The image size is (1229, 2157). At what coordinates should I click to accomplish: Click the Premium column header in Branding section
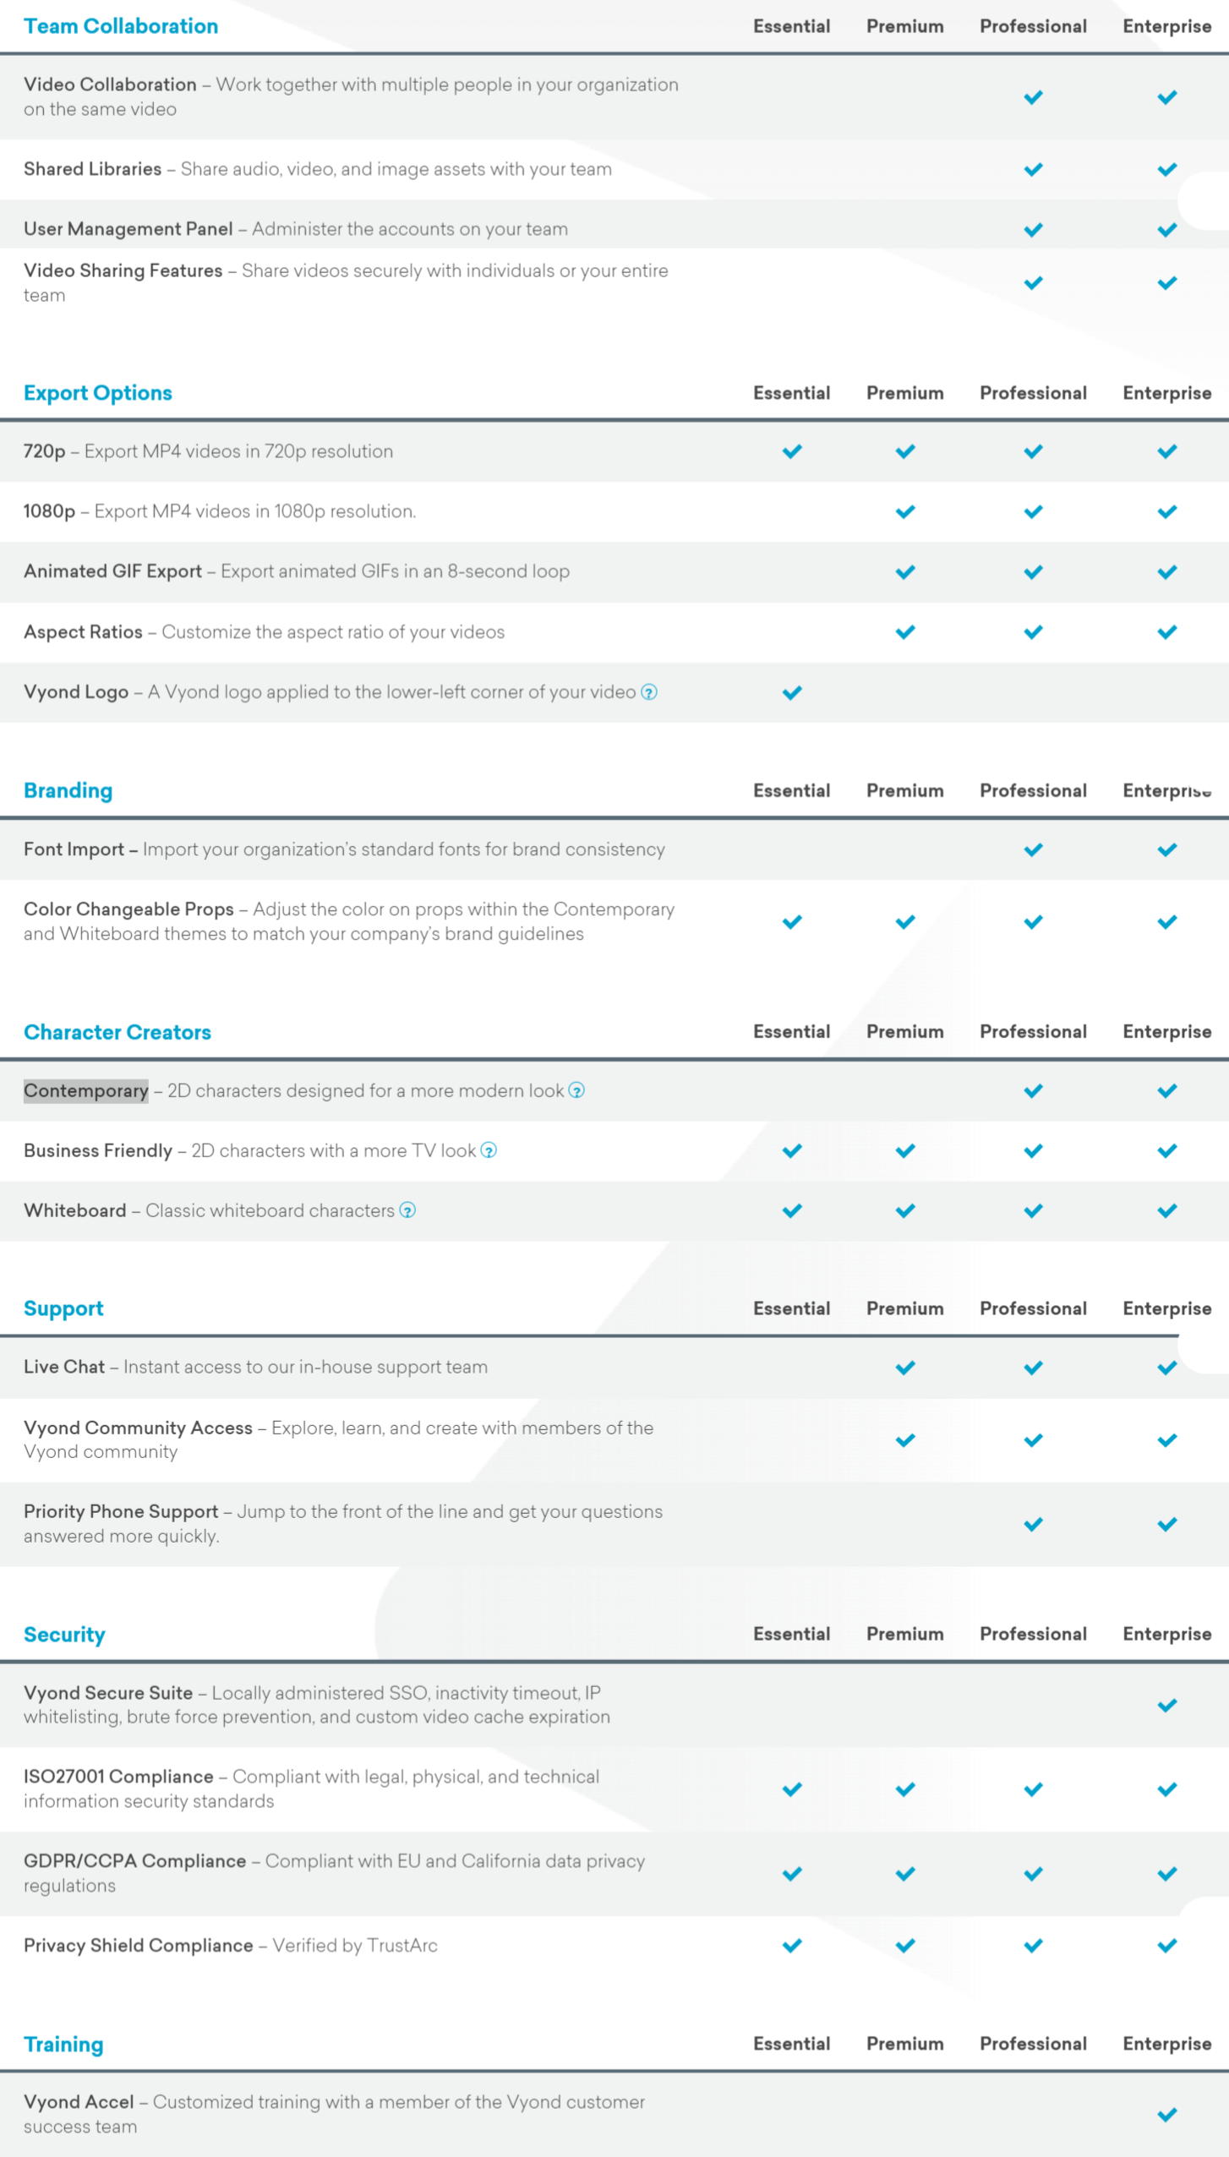click(x=905, y=790)
